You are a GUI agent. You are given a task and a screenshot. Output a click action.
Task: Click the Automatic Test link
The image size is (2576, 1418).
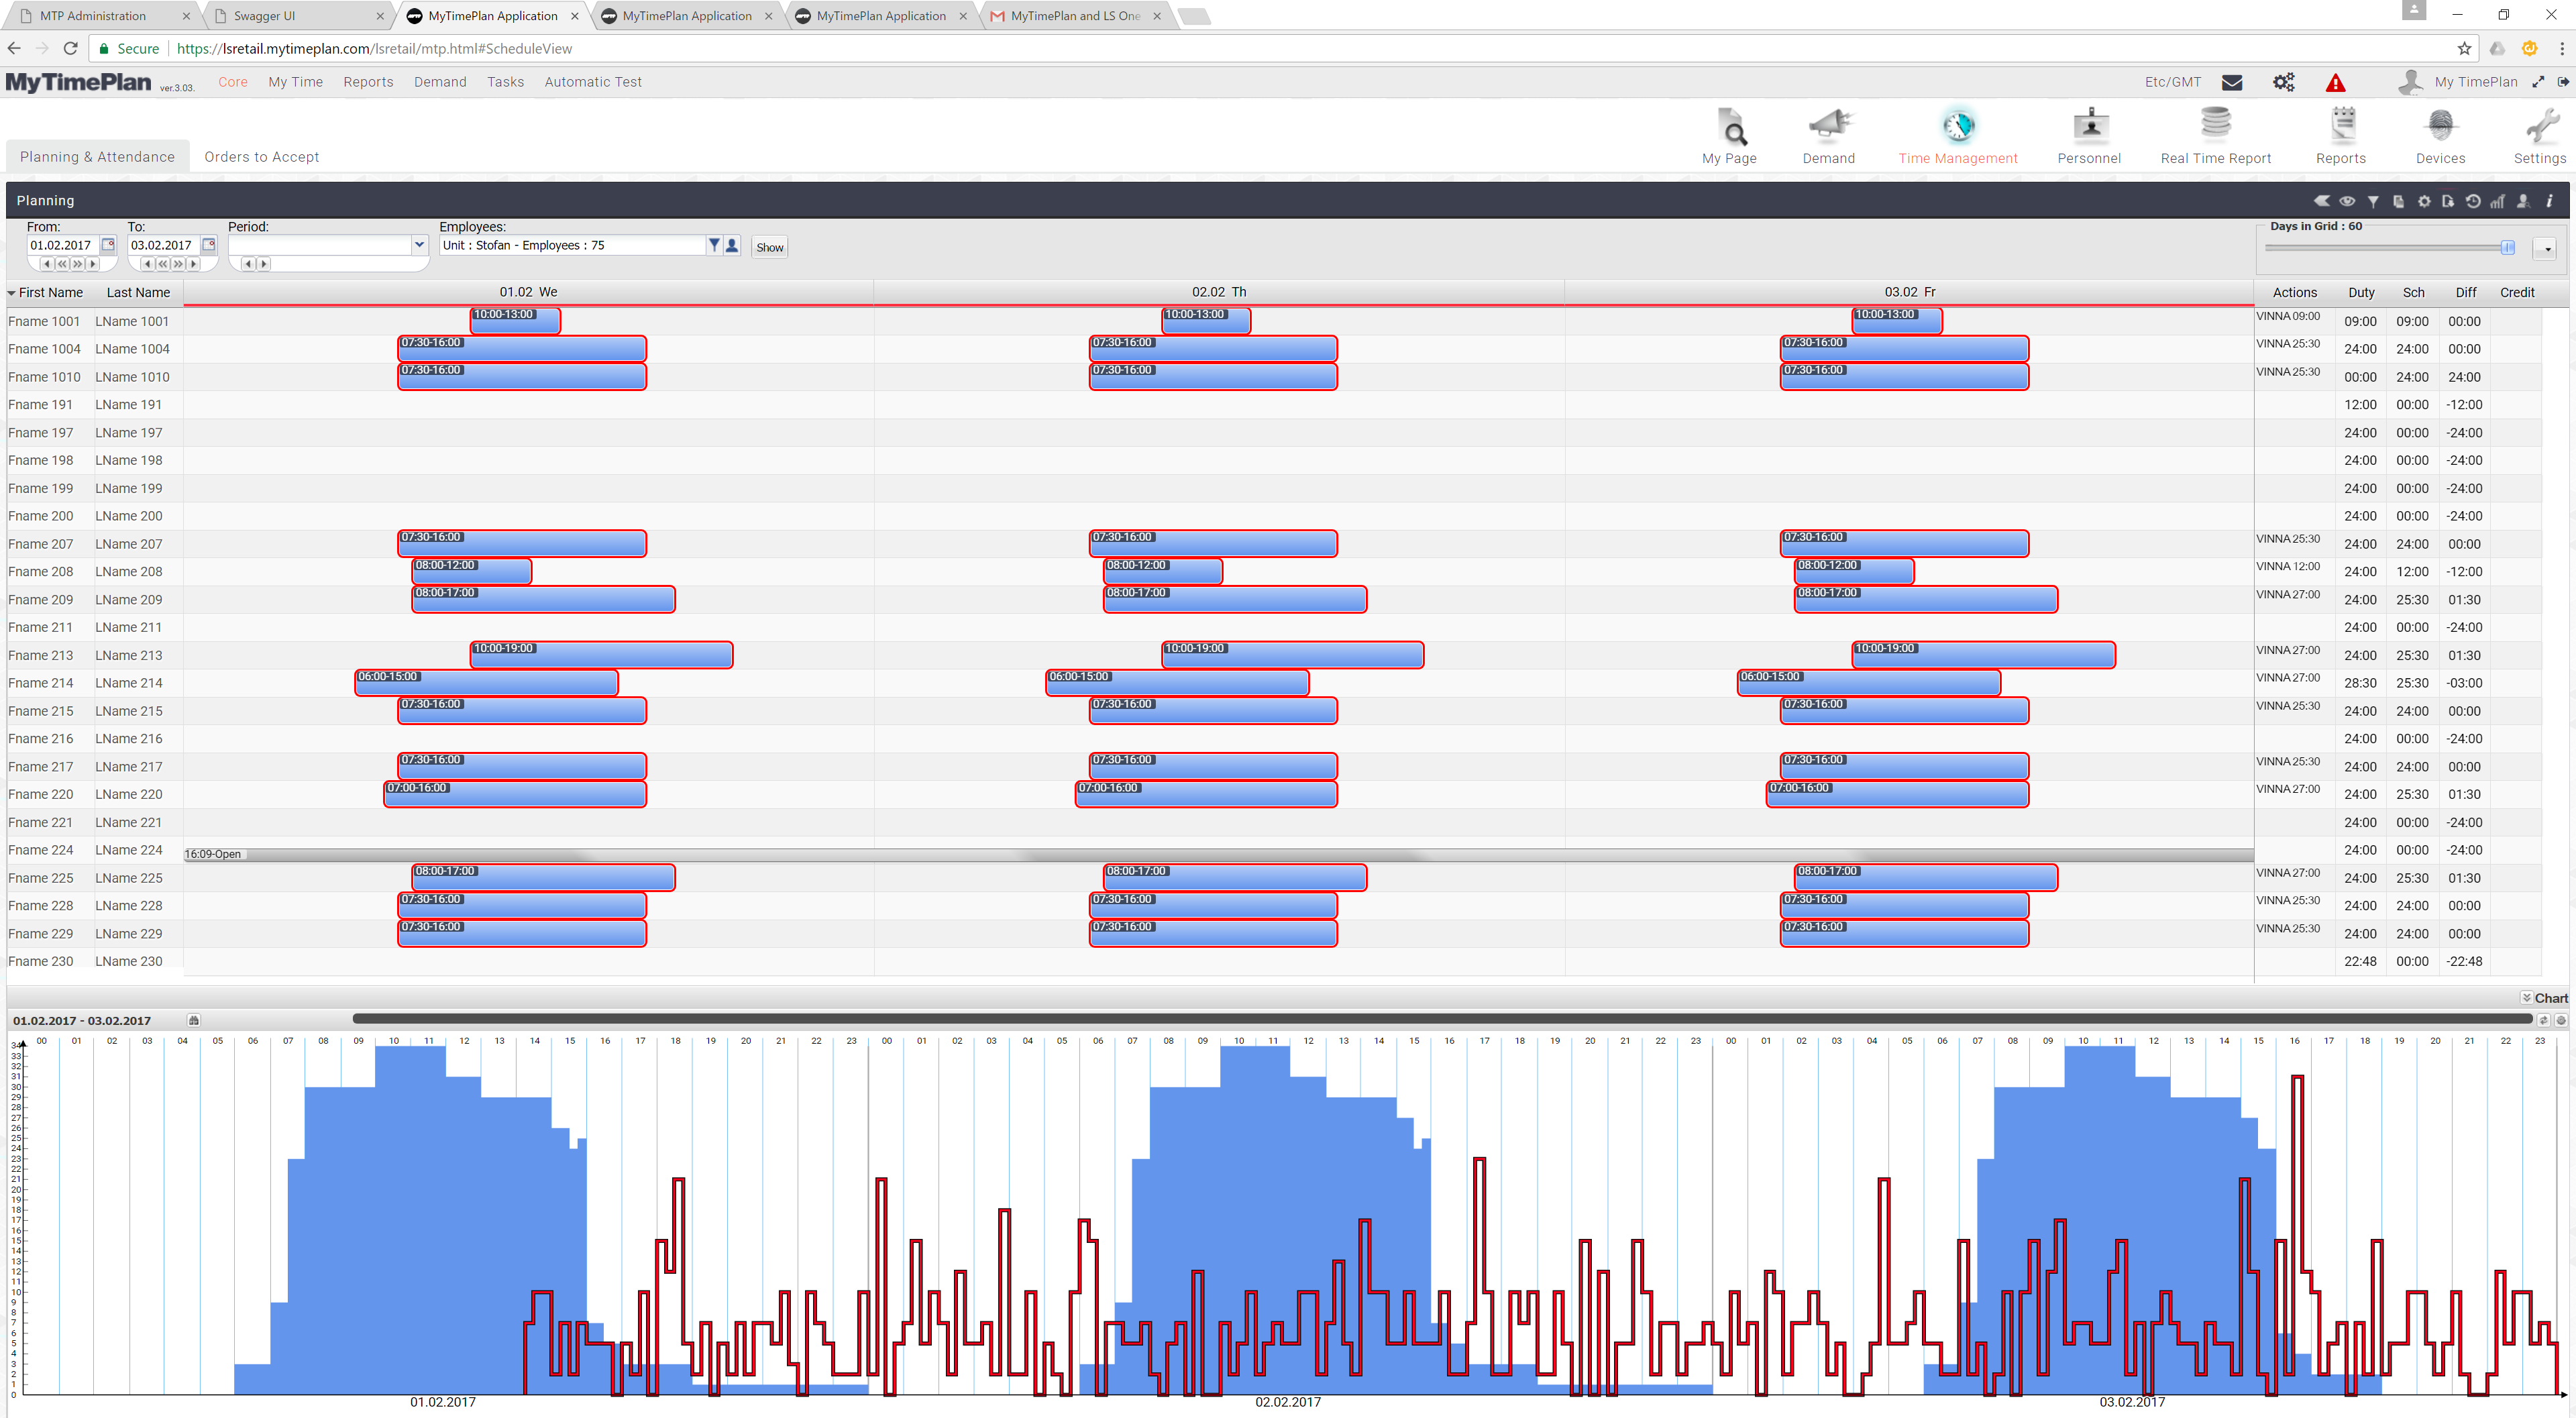click(592, 82)
